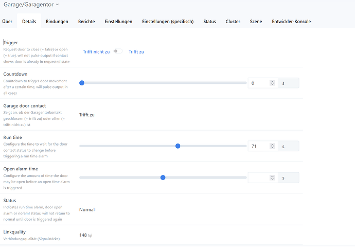Toggle the Trigger switch
The image size is (355, 251).
coord(118,51)
